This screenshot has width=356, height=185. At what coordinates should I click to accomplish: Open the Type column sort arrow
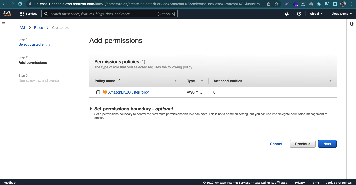click(202, 81)
